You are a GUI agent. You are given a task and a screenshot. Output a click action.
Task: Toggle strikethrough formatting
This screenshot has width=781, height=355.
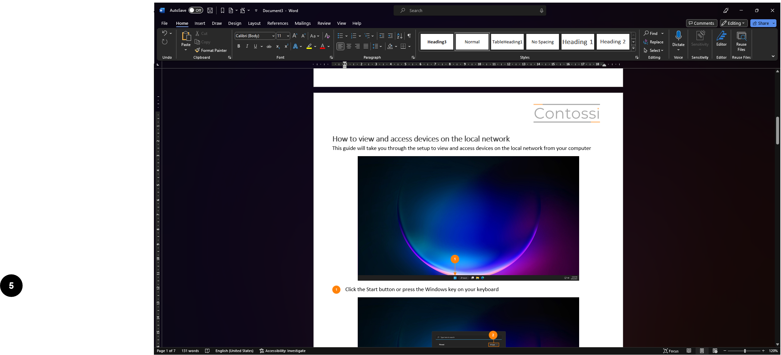point(269,46)
